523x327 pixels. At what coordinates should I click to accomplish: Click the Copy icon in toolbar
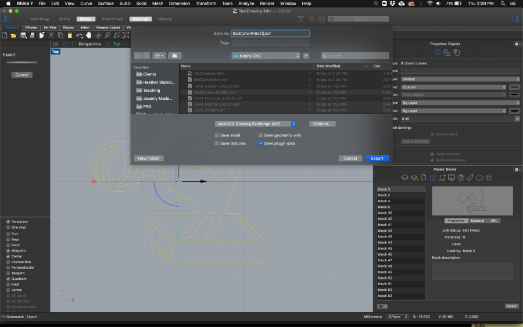[x=60, y=35]
